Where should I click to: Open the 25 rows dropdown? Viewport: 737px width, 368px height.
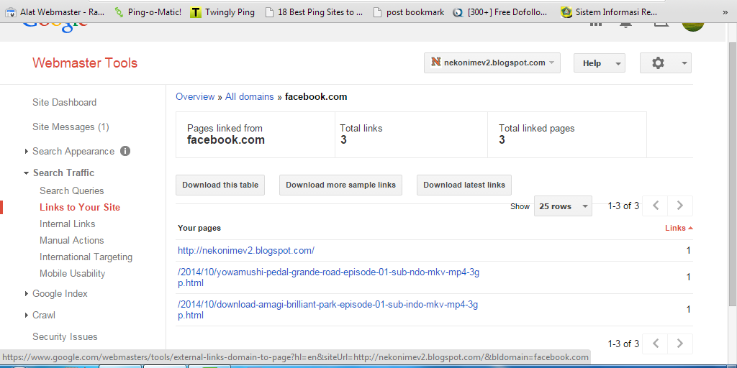coord(563,206)
